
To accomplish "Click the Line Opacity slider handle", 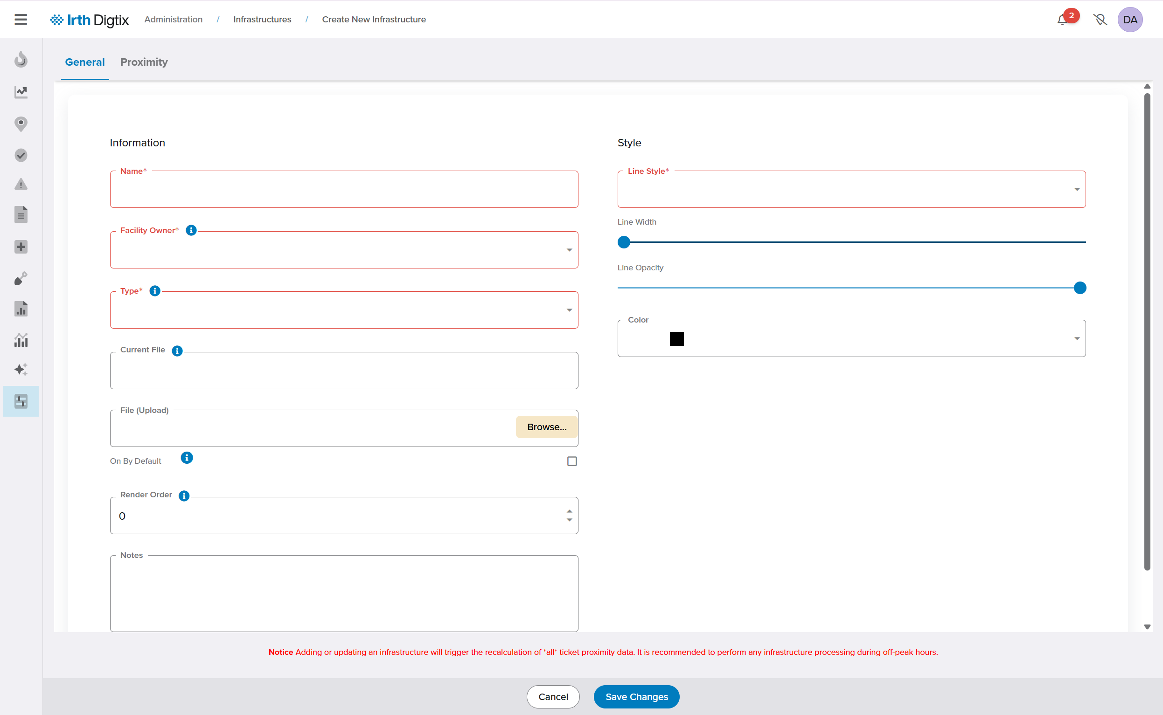I will pyautogui.click(x=1079, y=288).
